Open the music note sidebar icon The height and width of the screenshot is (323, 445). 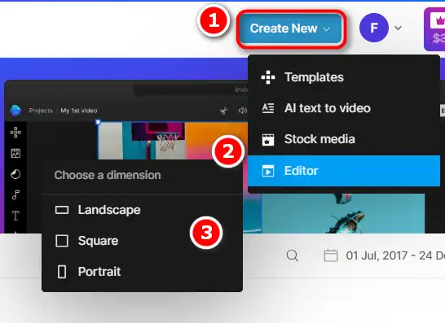pos(15,195)
